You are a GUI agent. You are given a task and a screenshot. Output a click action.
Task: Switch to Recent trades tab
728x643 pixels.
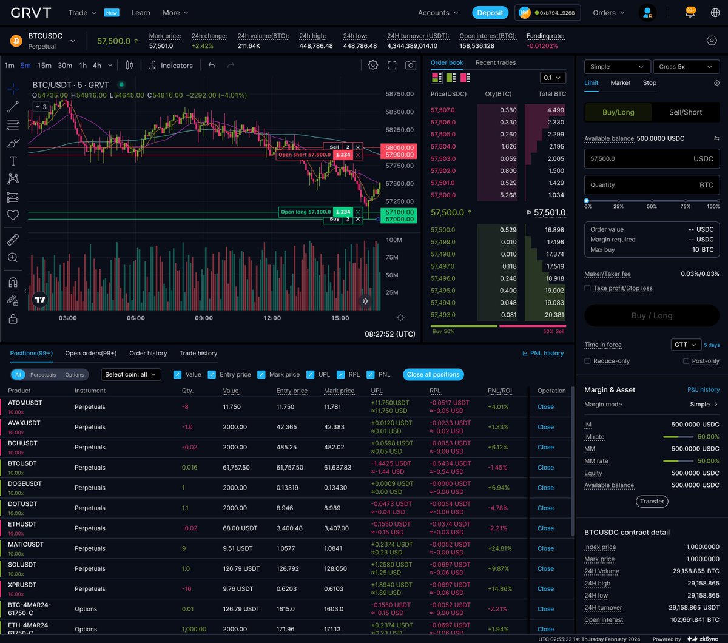coord(496,62)
